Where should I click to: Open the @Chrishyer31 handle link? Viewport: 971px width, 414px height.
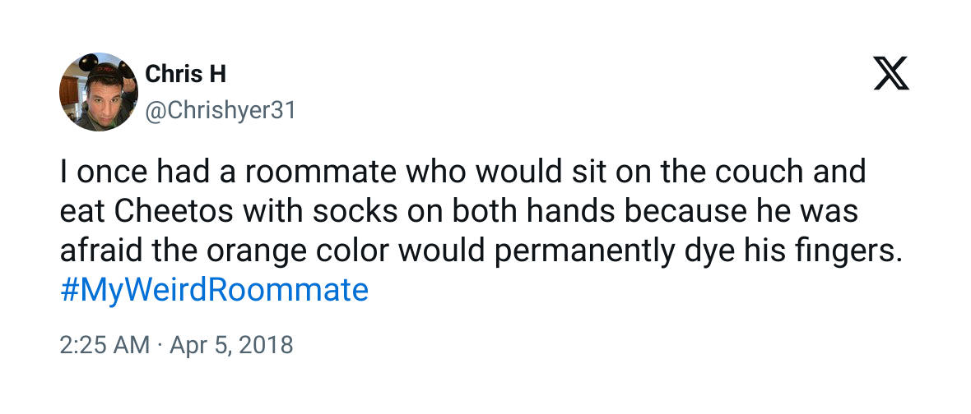[220, 111]
